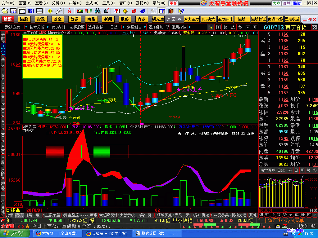318x238 pixels.
Task: Open the books library icon
Action: 170,11
